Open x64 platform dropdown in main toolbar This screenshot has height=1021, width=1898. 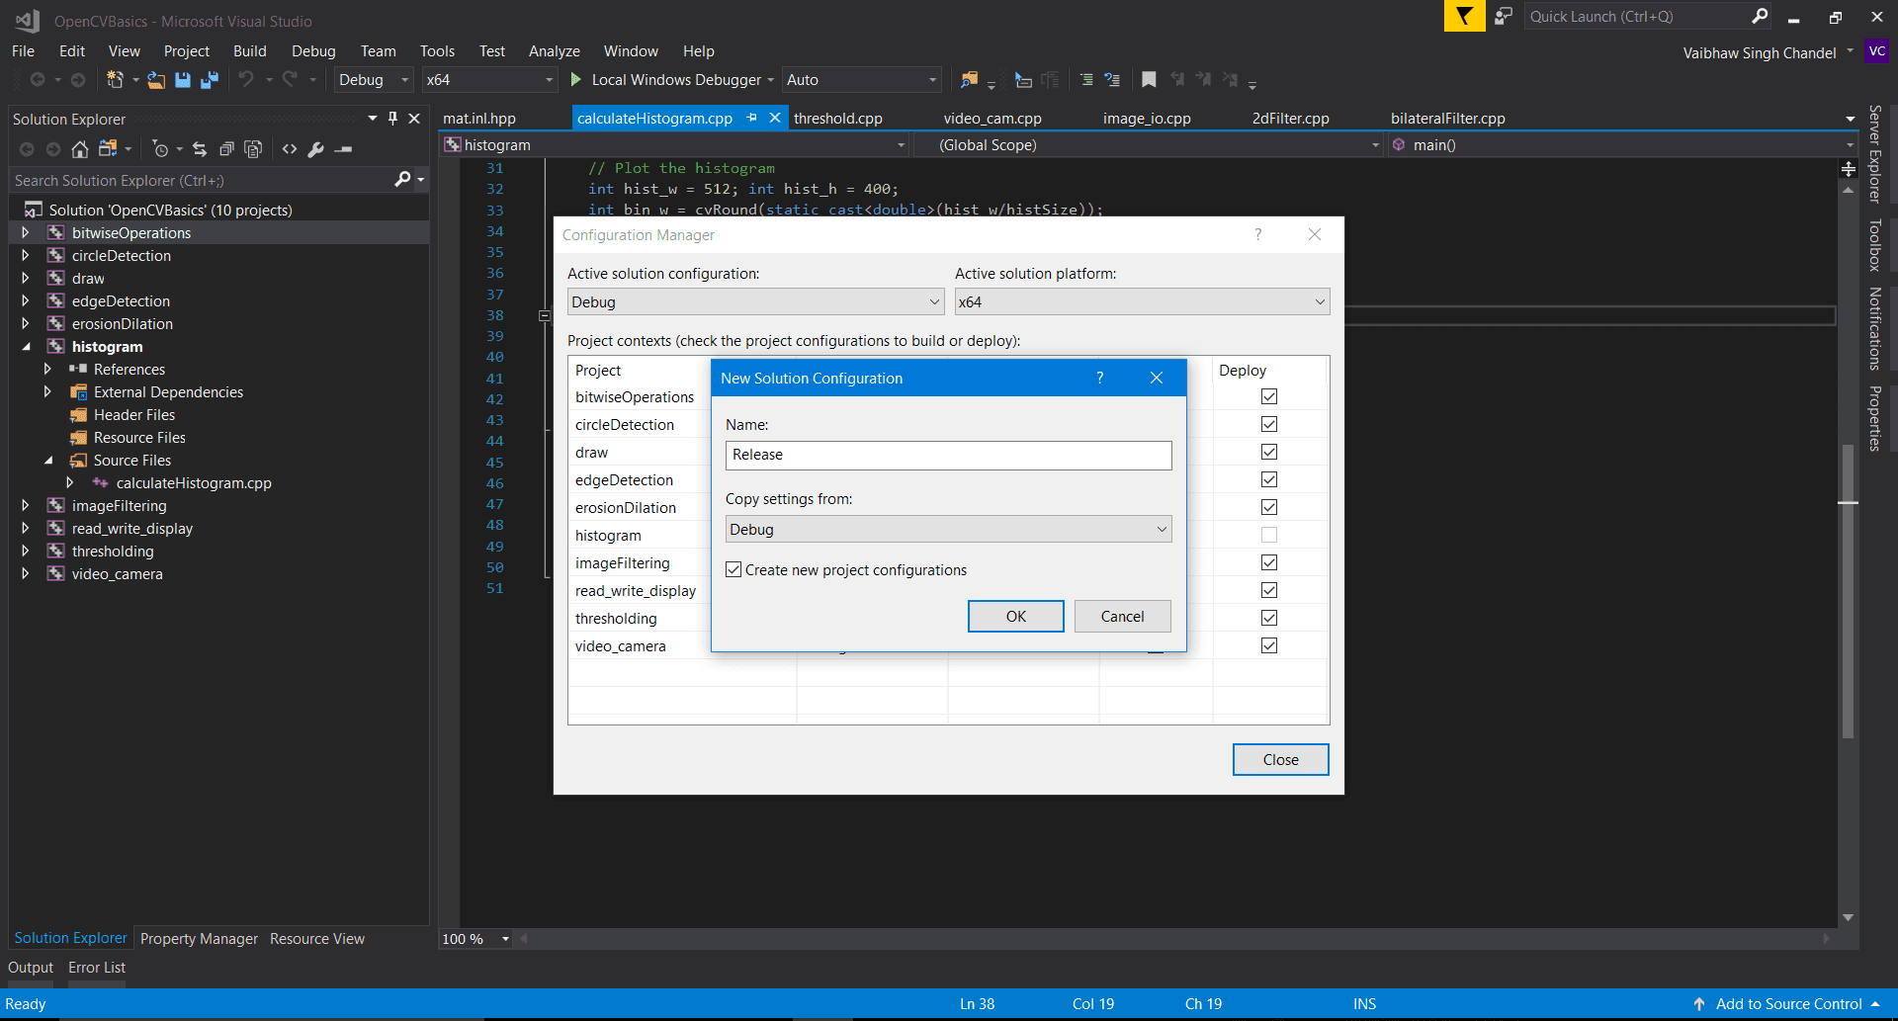click(x=489, y=80)
